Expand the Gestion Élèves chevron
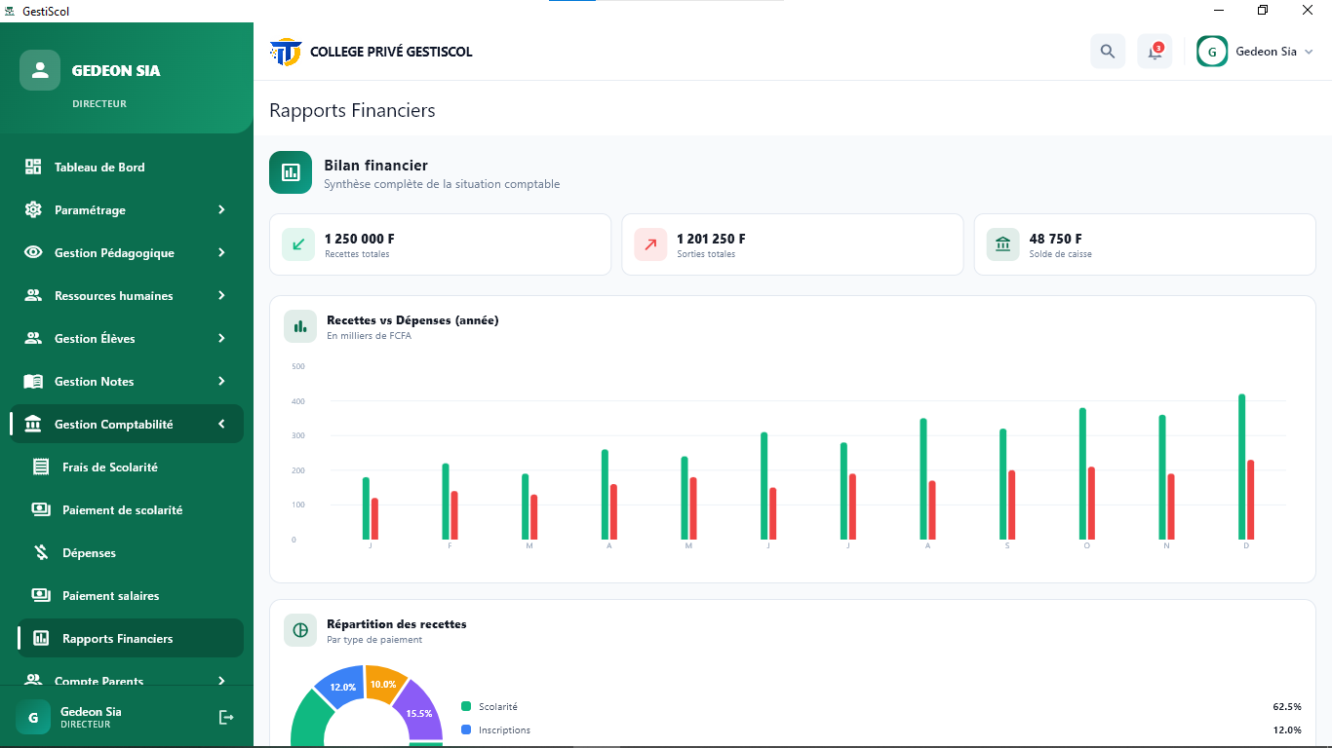 221,338
